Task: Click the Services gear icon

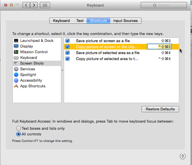Action: (16, 69)
